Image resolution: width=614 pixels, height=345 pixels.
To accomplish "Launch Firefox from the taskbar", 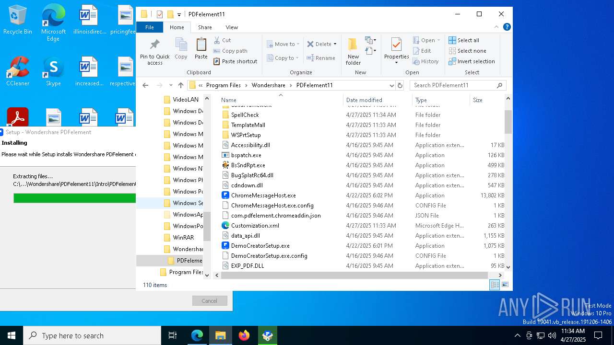I will (x=244, y=335).
